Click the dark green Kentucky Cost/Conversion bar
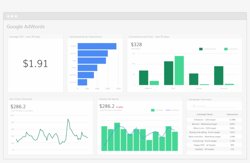Viewport: 250px width, 163px height. point(219,76)
